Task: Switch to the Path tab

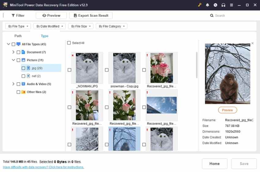Action: (18, 36)
